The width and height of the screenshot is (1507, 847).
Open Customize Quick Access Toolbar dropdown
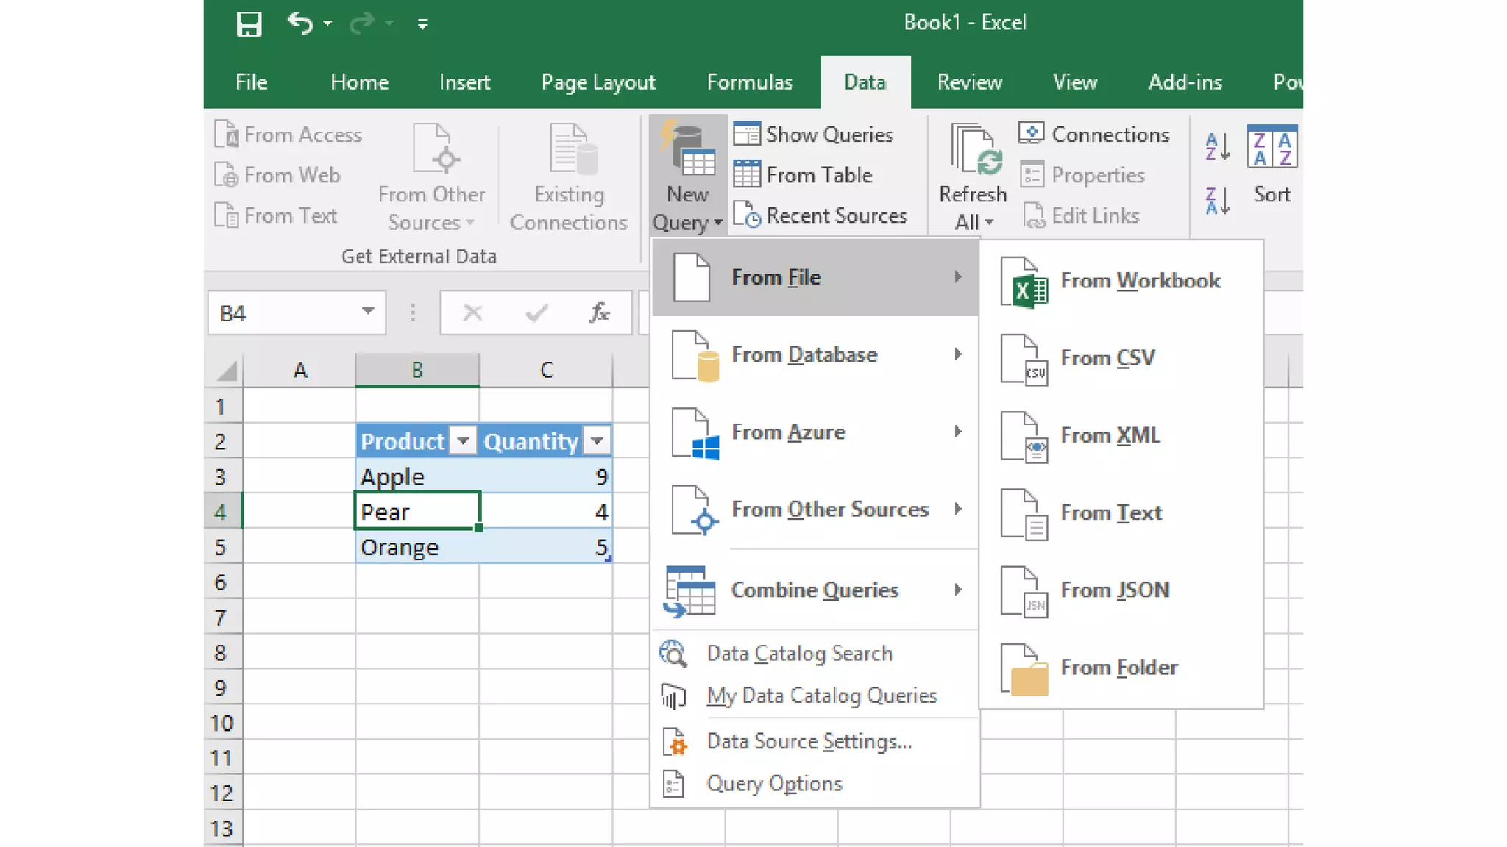422,25
